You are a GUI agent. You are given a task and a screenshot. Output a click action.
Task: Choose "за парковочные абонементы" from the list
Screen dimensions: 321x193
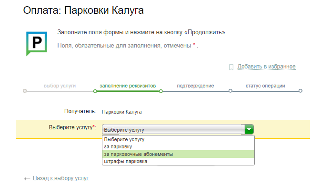(x=138, y=154)
